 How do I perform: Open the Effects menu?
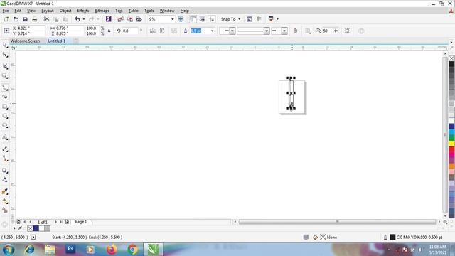83,11
